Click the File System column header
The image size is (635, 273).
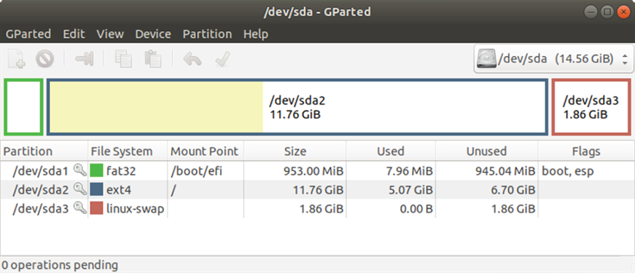(x=128, y=151)
